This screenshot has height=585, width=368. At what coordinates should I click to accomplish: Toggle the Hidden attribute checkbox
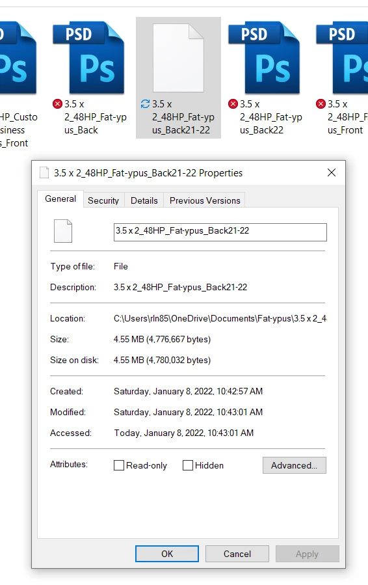click(x=188, y=465)
